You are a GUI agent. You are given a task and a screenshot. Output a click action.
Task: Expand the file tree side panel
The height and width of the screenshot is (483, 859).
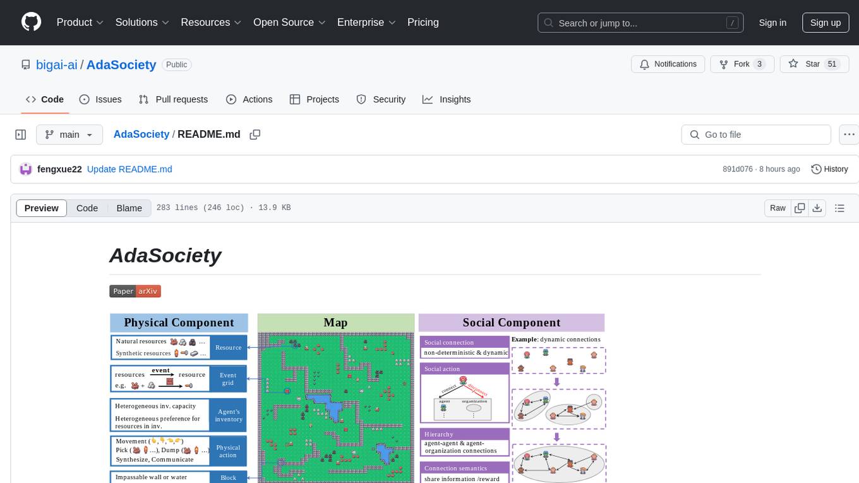[20, 135]
